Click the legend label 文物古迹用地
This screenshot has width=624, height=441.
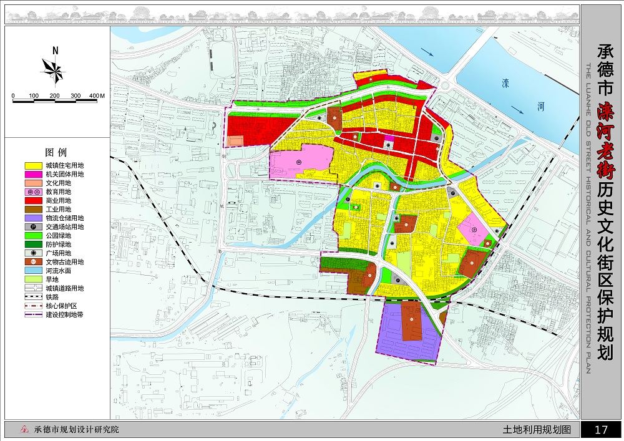pyautogui.click(x=65, y=261)
